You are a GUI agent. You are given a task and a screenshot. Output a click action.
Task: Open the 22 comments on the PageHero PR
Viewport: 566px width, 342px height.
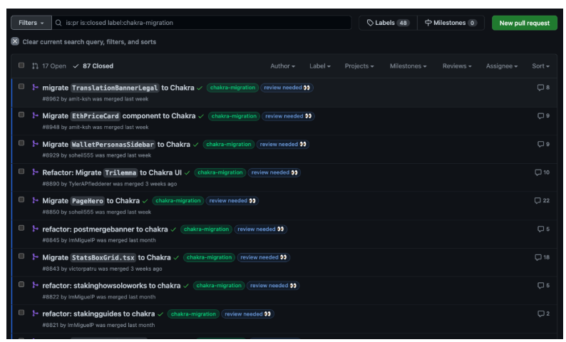click(542, 201)
